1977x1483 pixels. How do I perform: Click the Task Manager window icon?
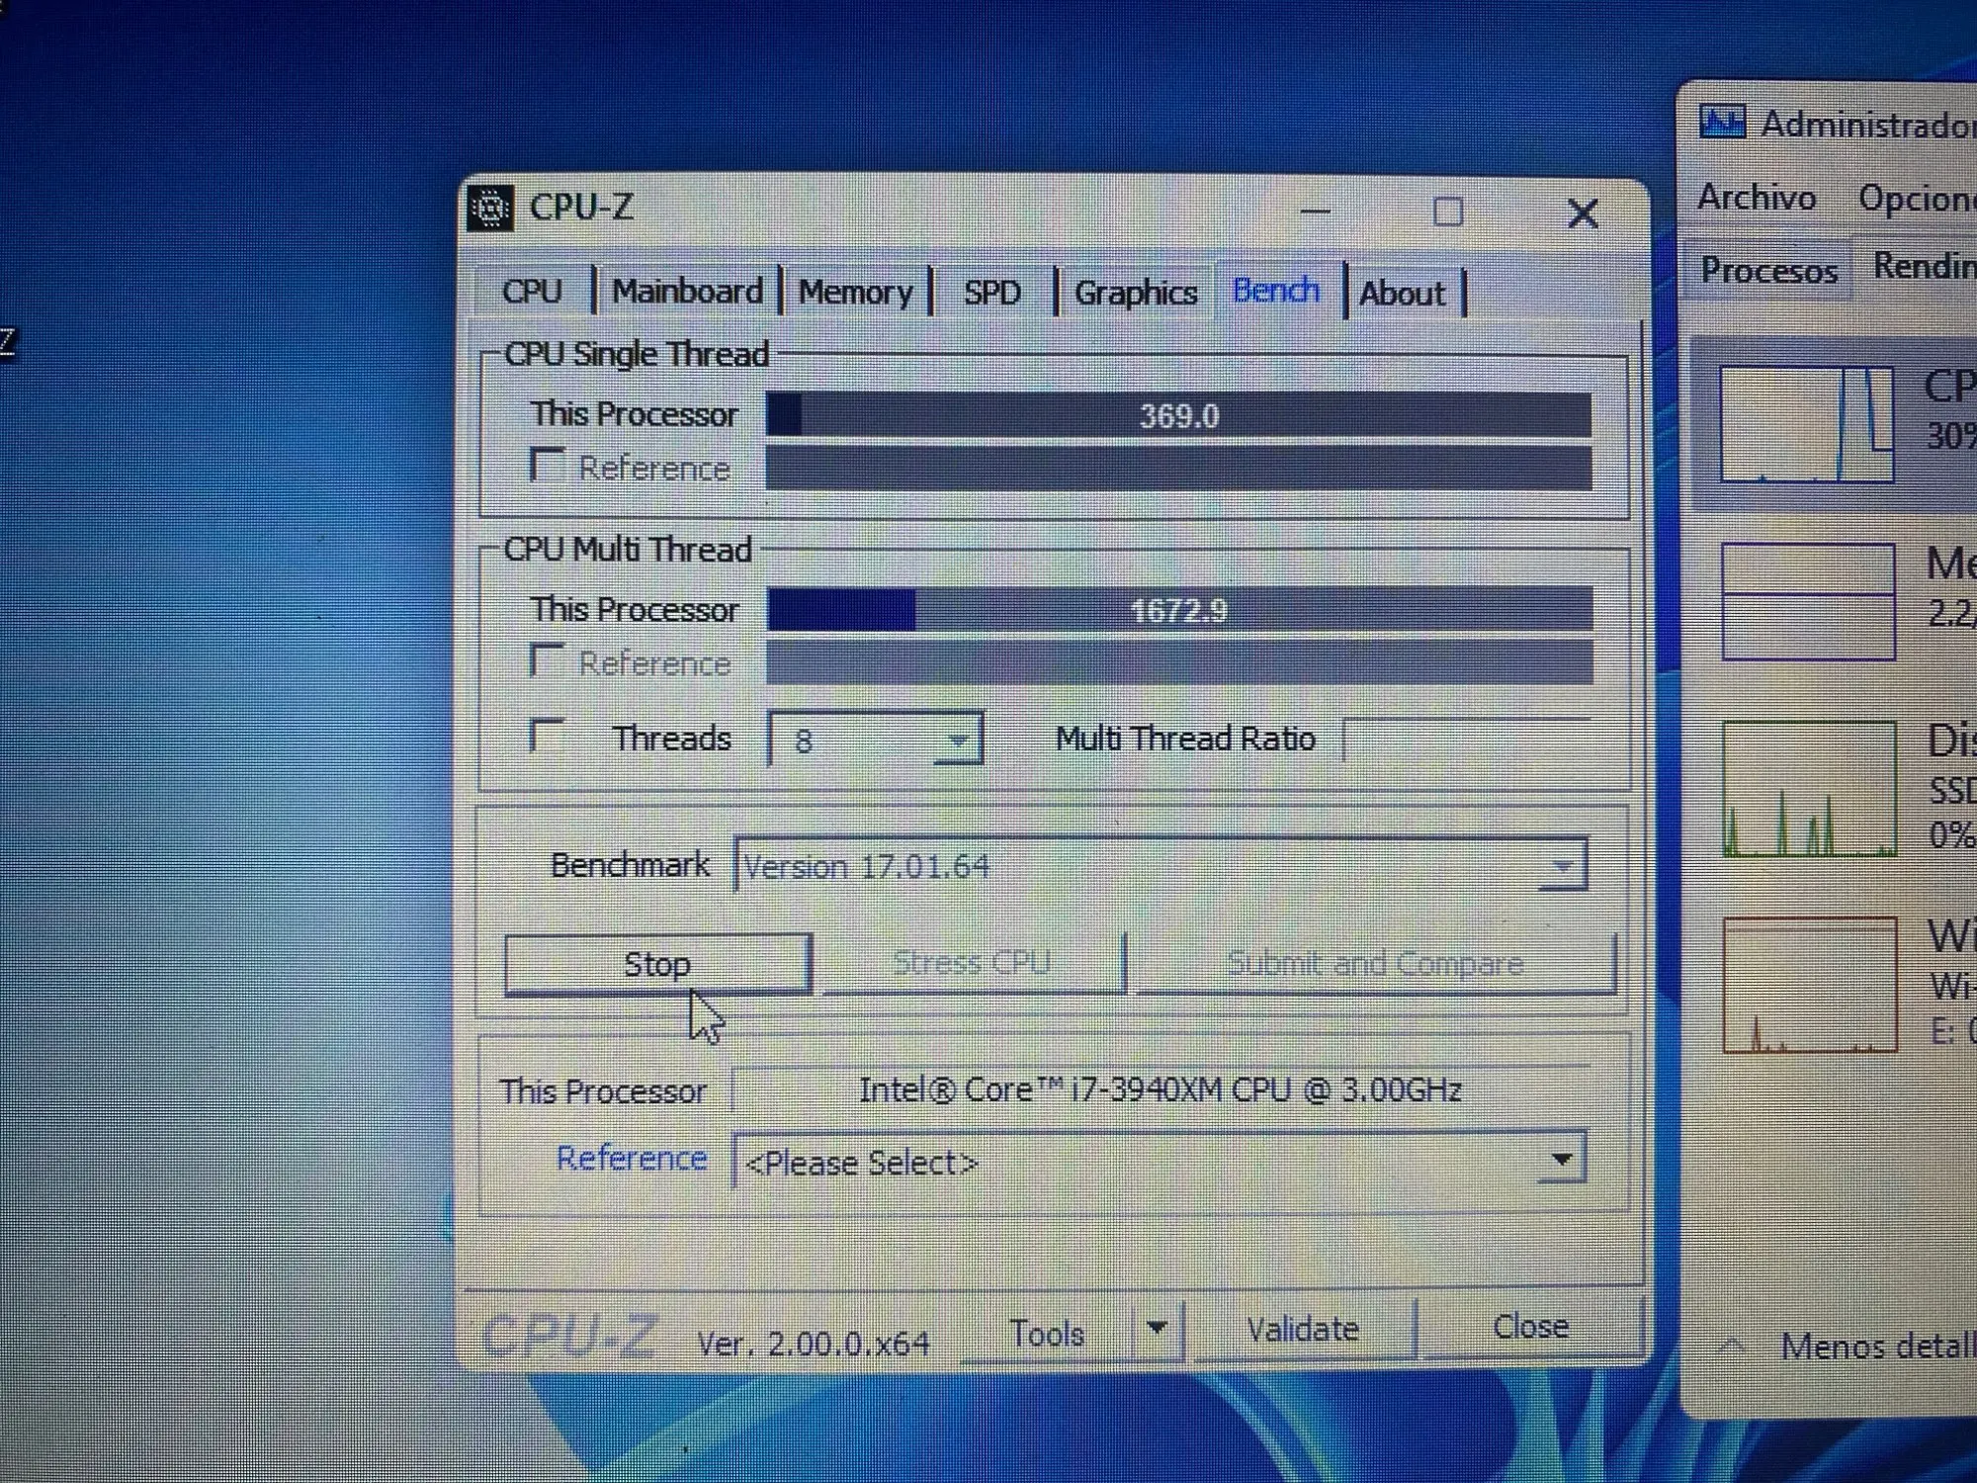coord(1722,123)
